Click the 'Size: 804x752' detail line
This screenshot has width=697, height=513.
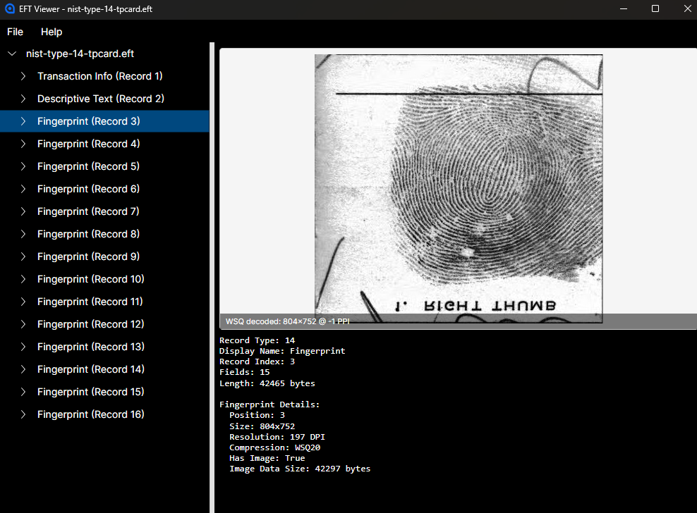pos(262,426)
